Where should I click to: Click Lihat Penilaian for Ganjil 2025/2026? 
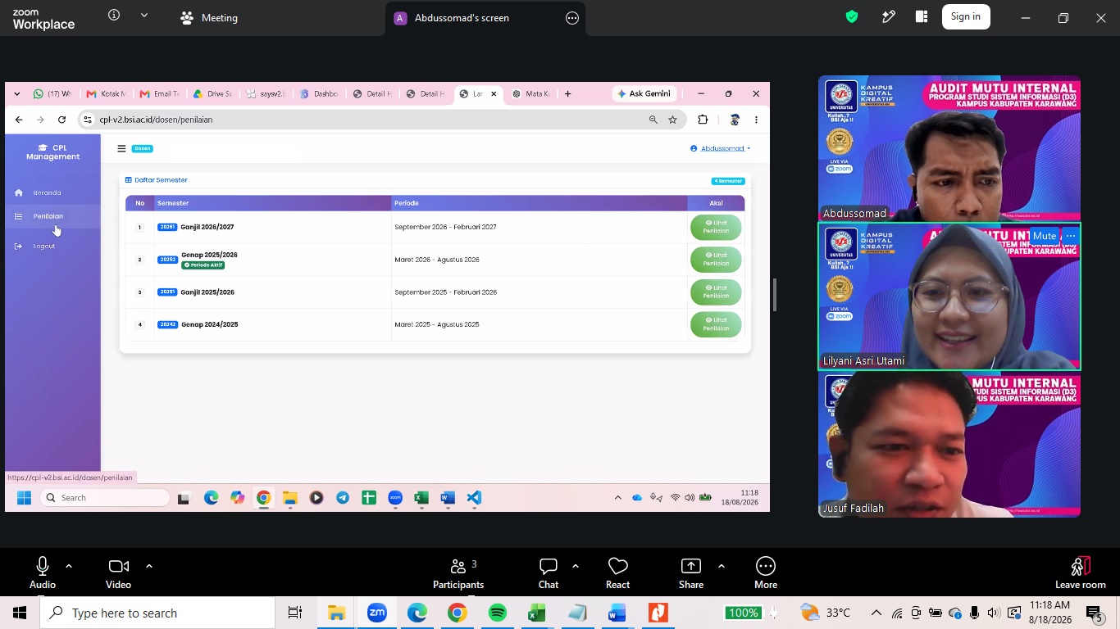(716, 292)
